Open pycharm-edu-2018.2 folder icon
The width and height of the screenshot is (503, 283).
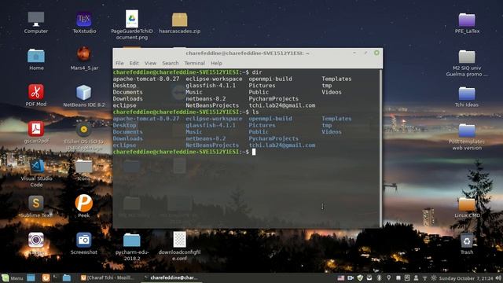coord(132,241)
